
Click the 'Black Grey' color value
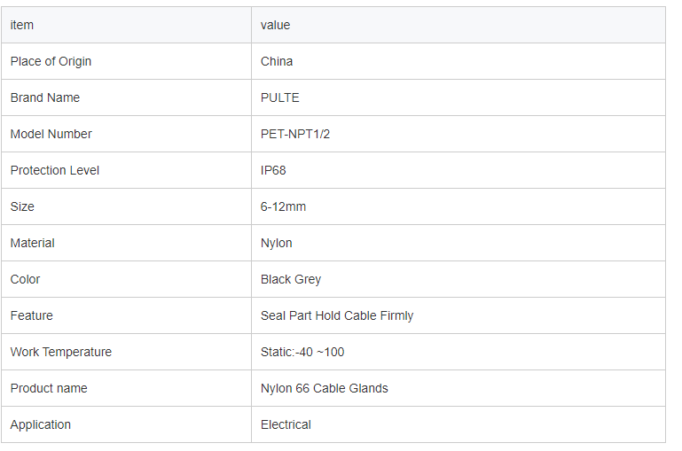[x=291, y=279]
